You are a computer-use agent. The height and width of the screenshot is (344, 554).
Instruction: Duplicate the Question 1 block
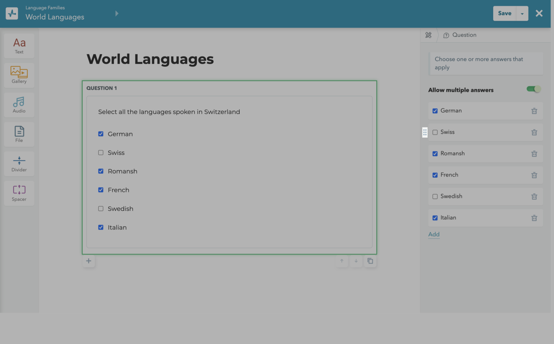point(370,261)
